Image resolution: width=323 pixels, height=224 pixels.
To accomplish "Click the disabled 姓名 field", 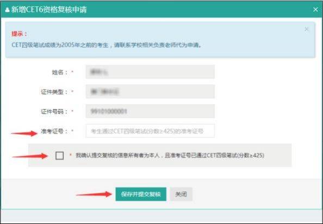I will 150,72.
